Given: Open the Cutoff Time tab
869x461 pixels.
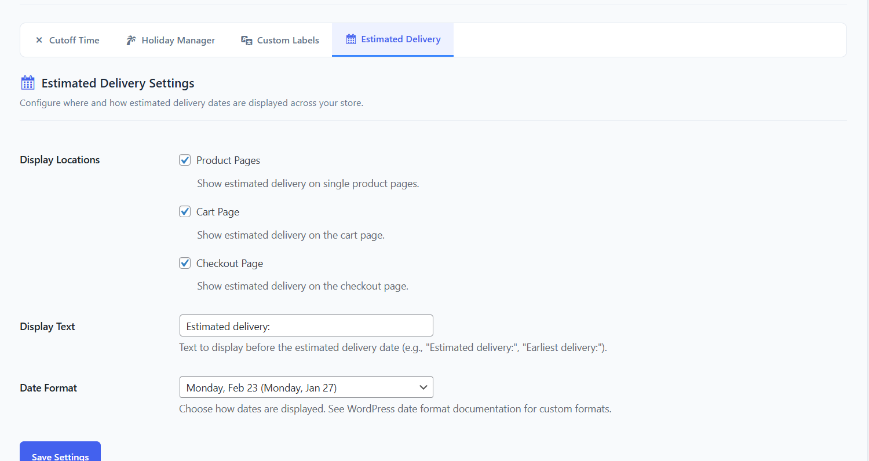Looking at the screenshot, I should coord(68,40).
